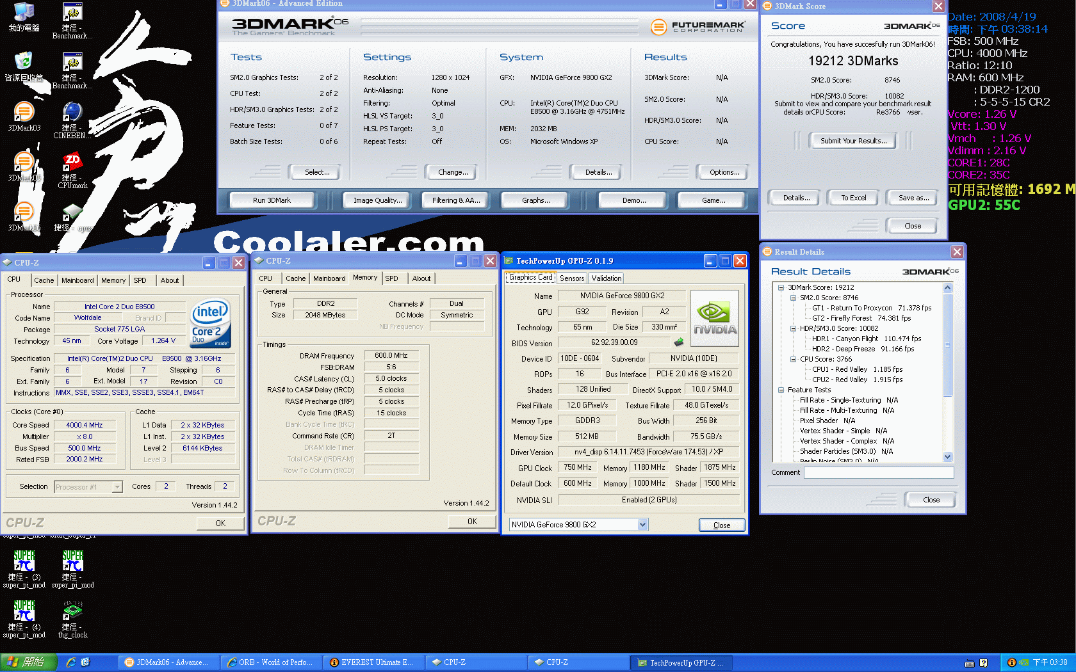The width and height of the screenshot is (1076, 672).
Task: Launch the 3DMark05 desktop shortcut
Action: pyautogui.click(x=24, y=166)
